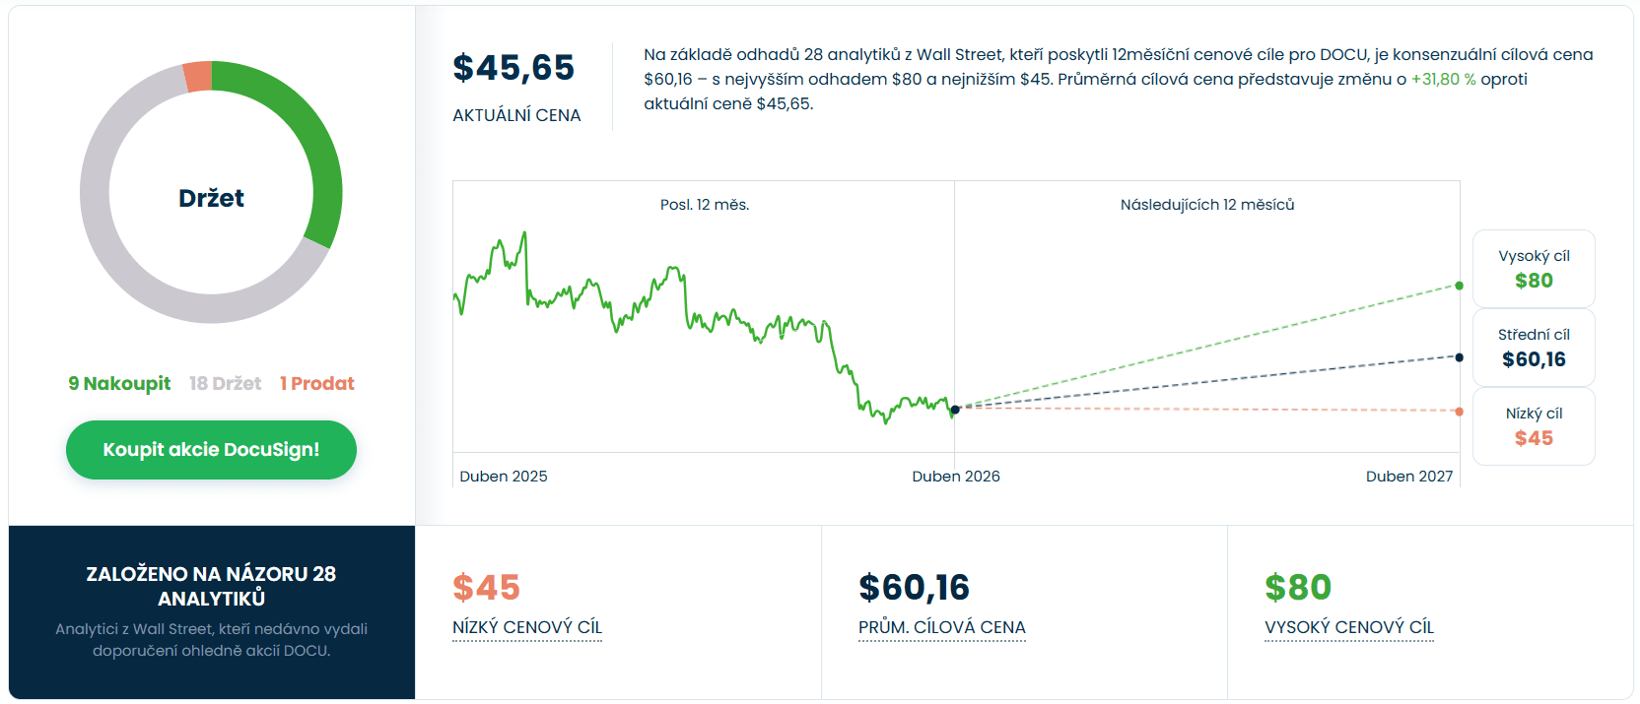Click the "Držet" consensus label inside the donut

(211, 198)
